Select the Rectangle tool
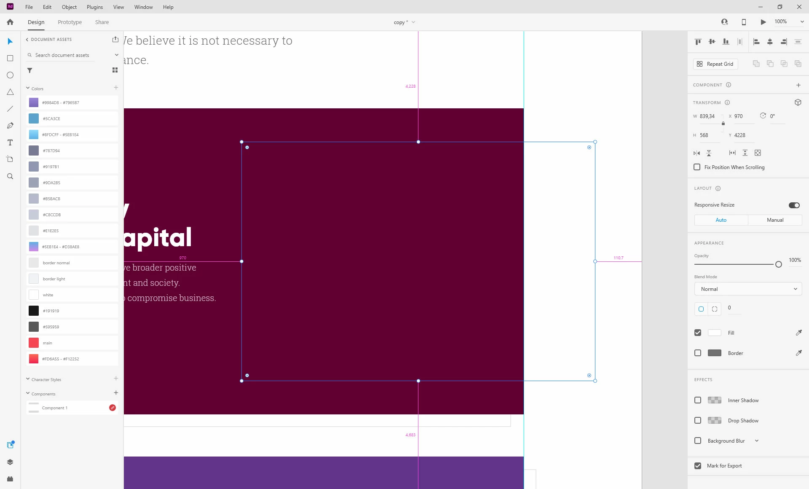Screen dimensions: 809x489 coord(10,58)
